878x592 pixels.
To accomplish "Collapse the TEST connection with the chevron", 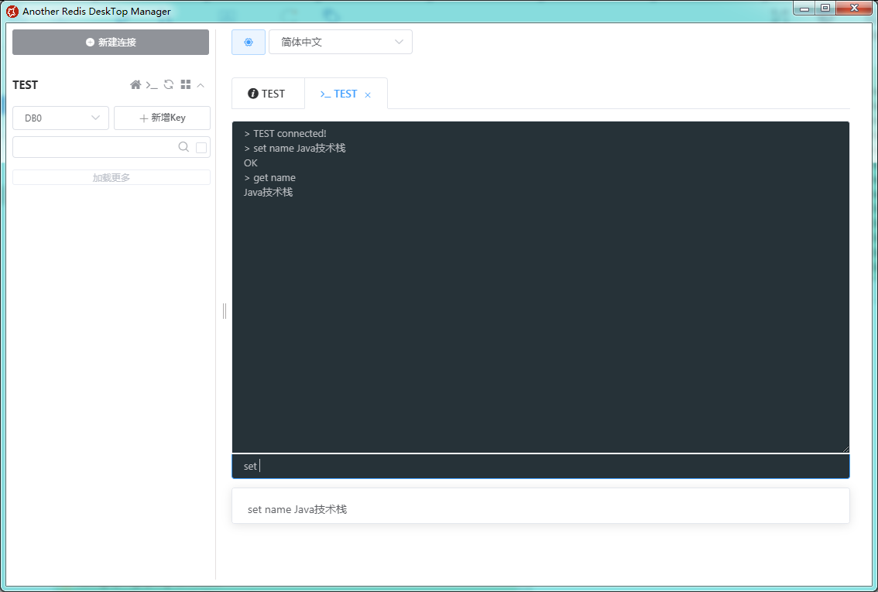I will pyautogui.click(x=201, y=85).
